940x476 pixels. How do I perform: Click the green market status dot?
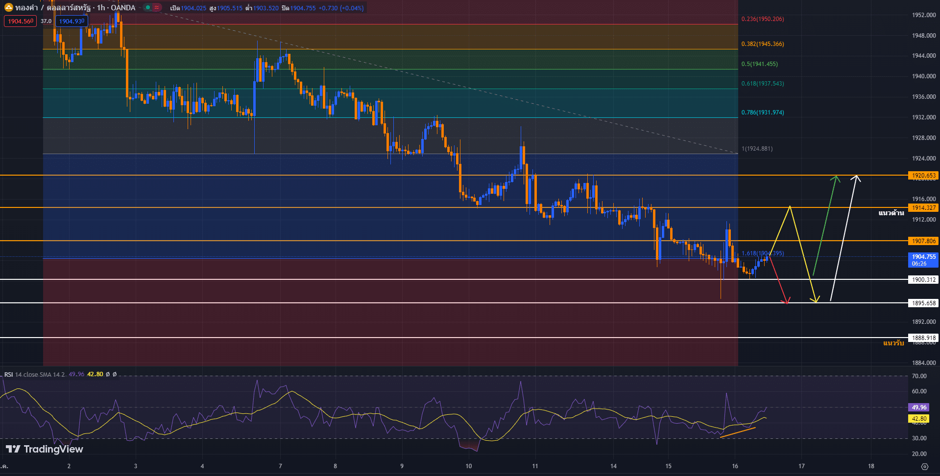147,8
